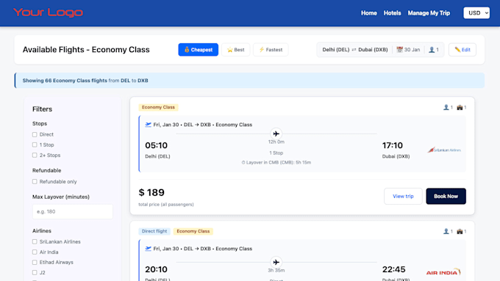Click the 22:45 arrival time
The width and height of the screenshot is (500, 281).
pyautogui.click(x=394, y=269)
